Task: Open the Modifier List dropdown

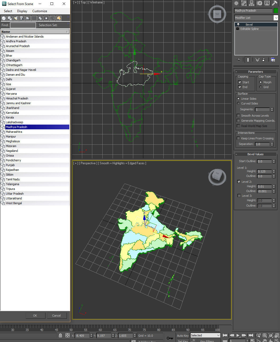Action: pos(276,17)
